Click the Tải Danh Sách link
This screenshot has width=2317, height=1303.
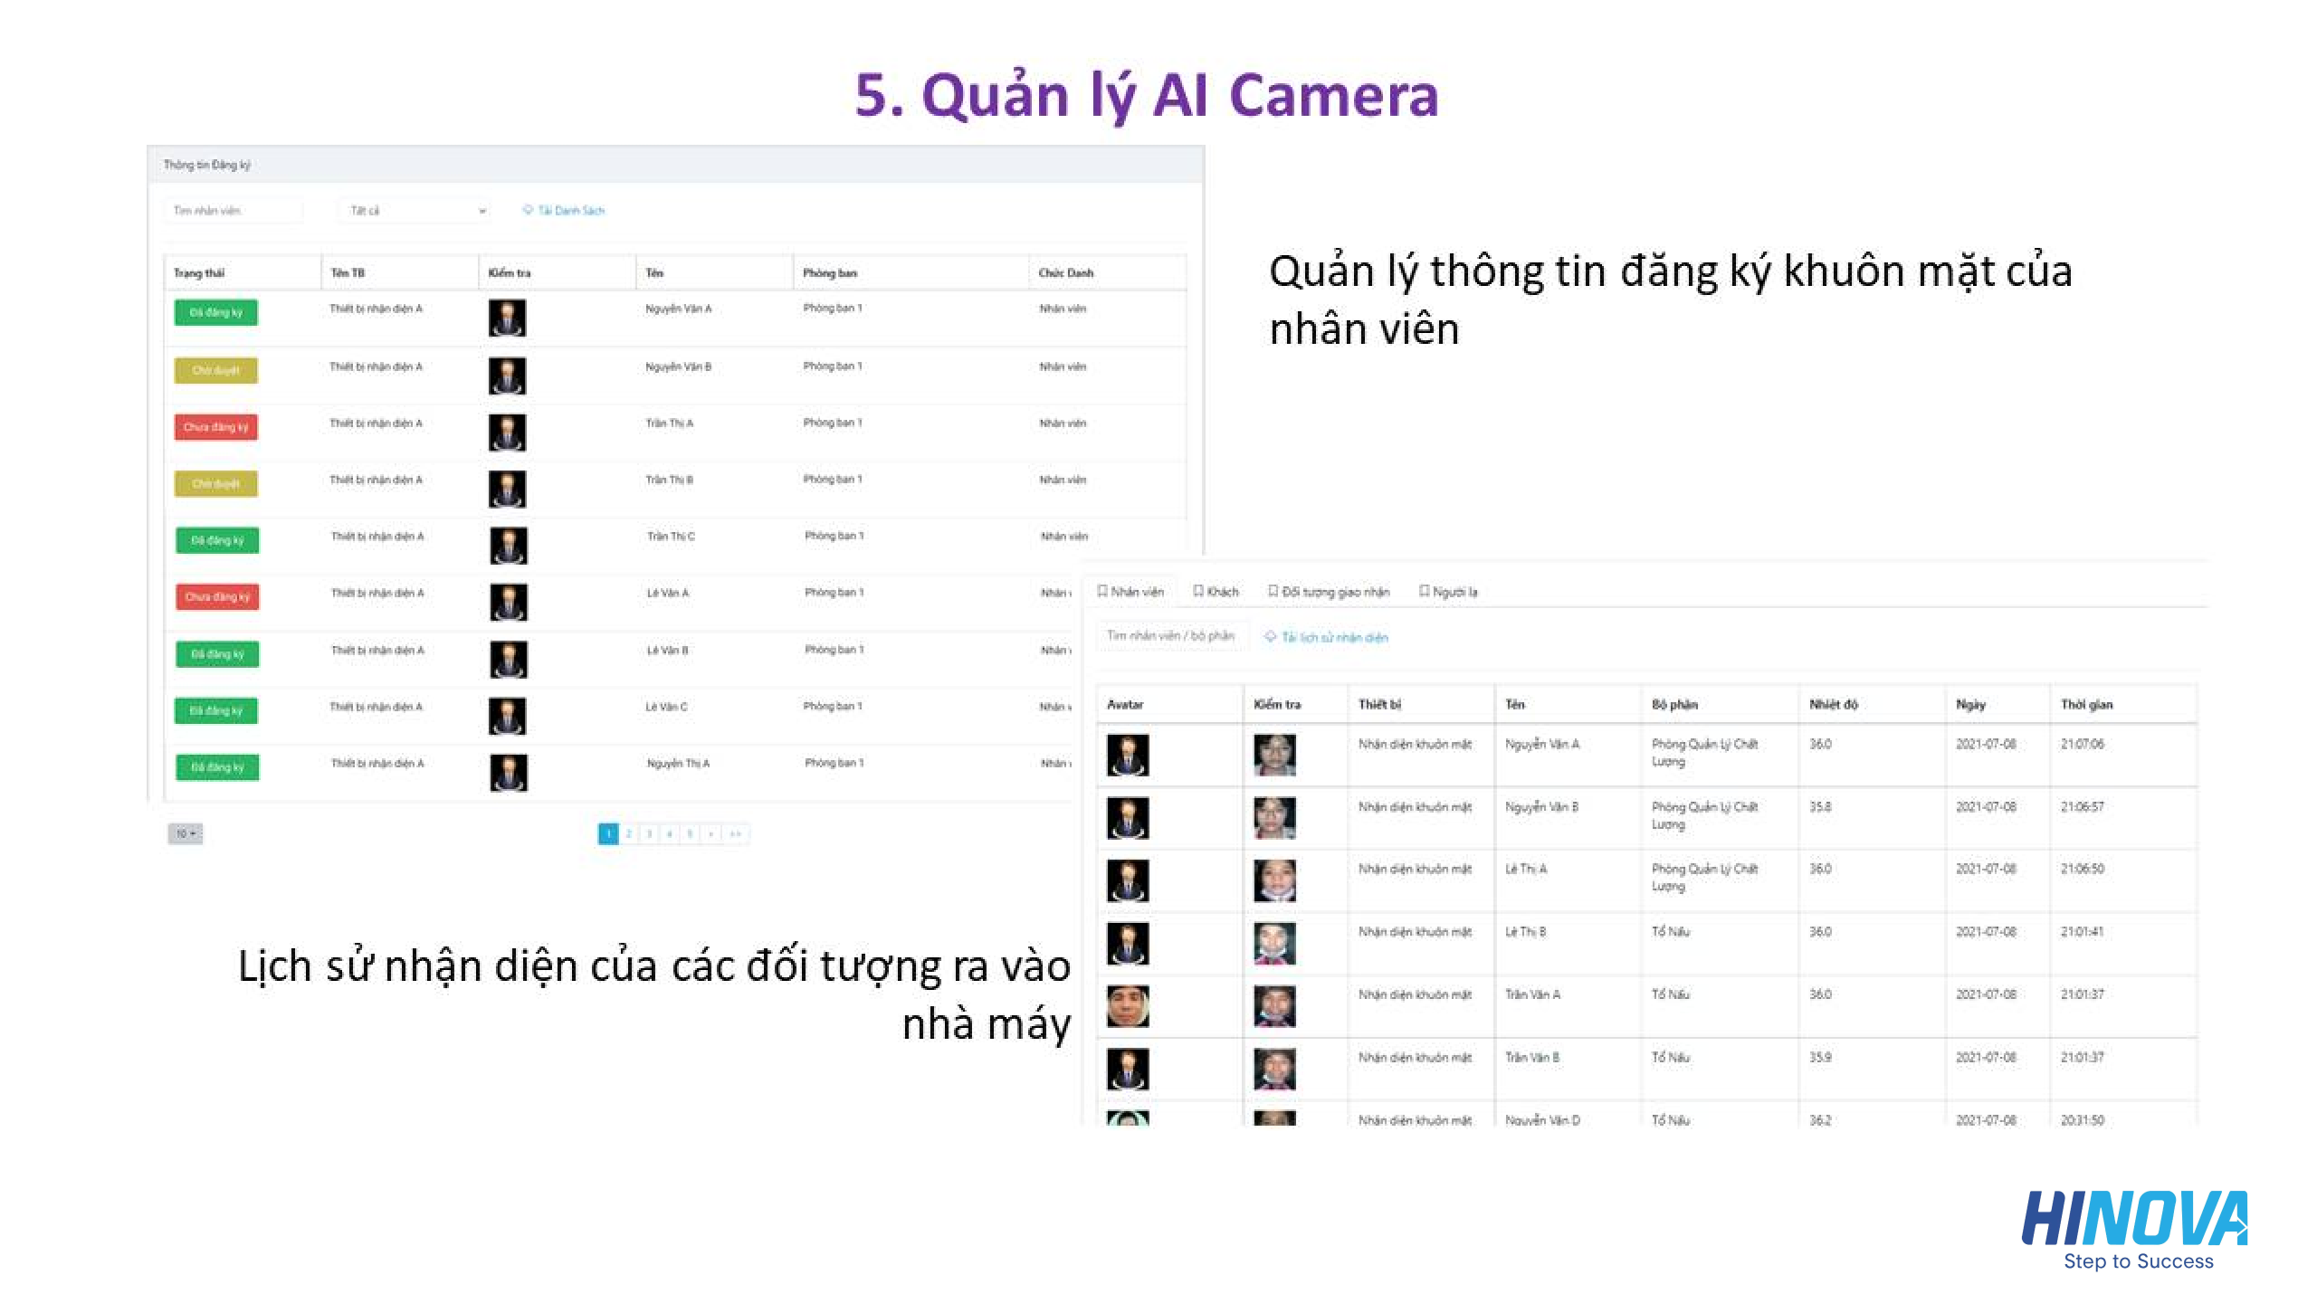pos(571,211)
